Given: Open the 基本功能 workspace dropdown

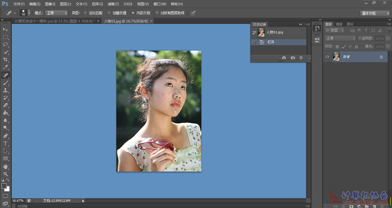Looking at the screenshot, I should 375,13.
